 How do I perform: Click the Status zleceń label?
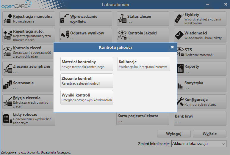(139, 16)
